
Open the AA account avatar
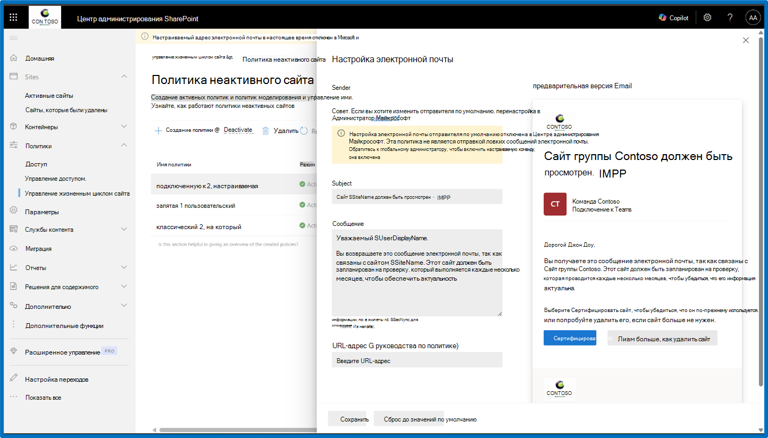coord(753,18)
